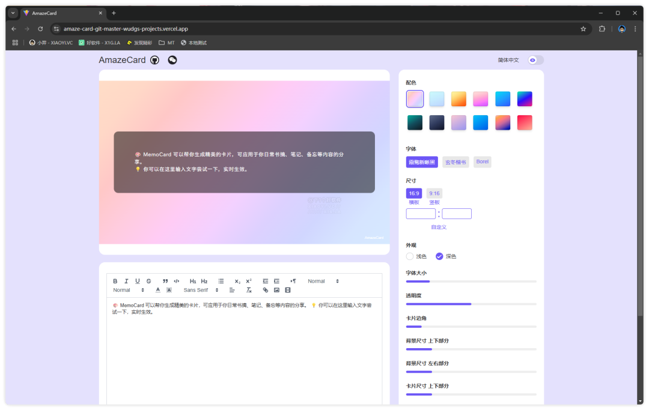Open the Normal size dropdown in second toolbar row

129,290
